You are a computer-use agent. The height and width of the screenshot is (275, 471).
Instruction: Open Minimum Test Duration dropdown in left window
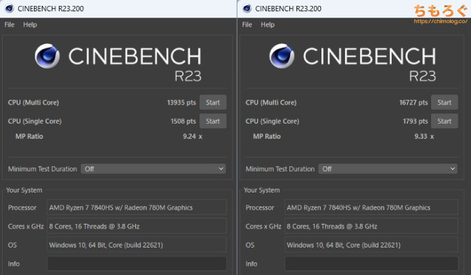pyautogui.click(x=154, y=169)
